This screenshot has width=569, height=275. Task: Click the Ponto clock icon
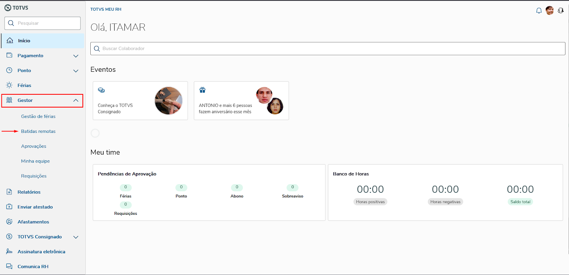pos(9,70)
